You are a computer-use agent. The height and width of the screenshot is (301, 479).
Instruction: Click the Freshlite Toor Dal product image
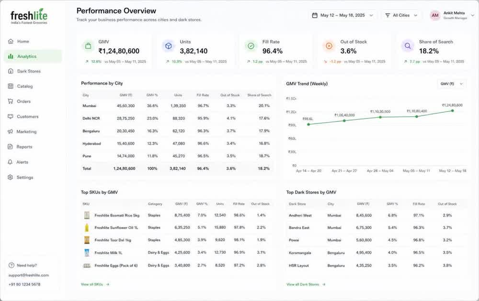click(87, 240)
